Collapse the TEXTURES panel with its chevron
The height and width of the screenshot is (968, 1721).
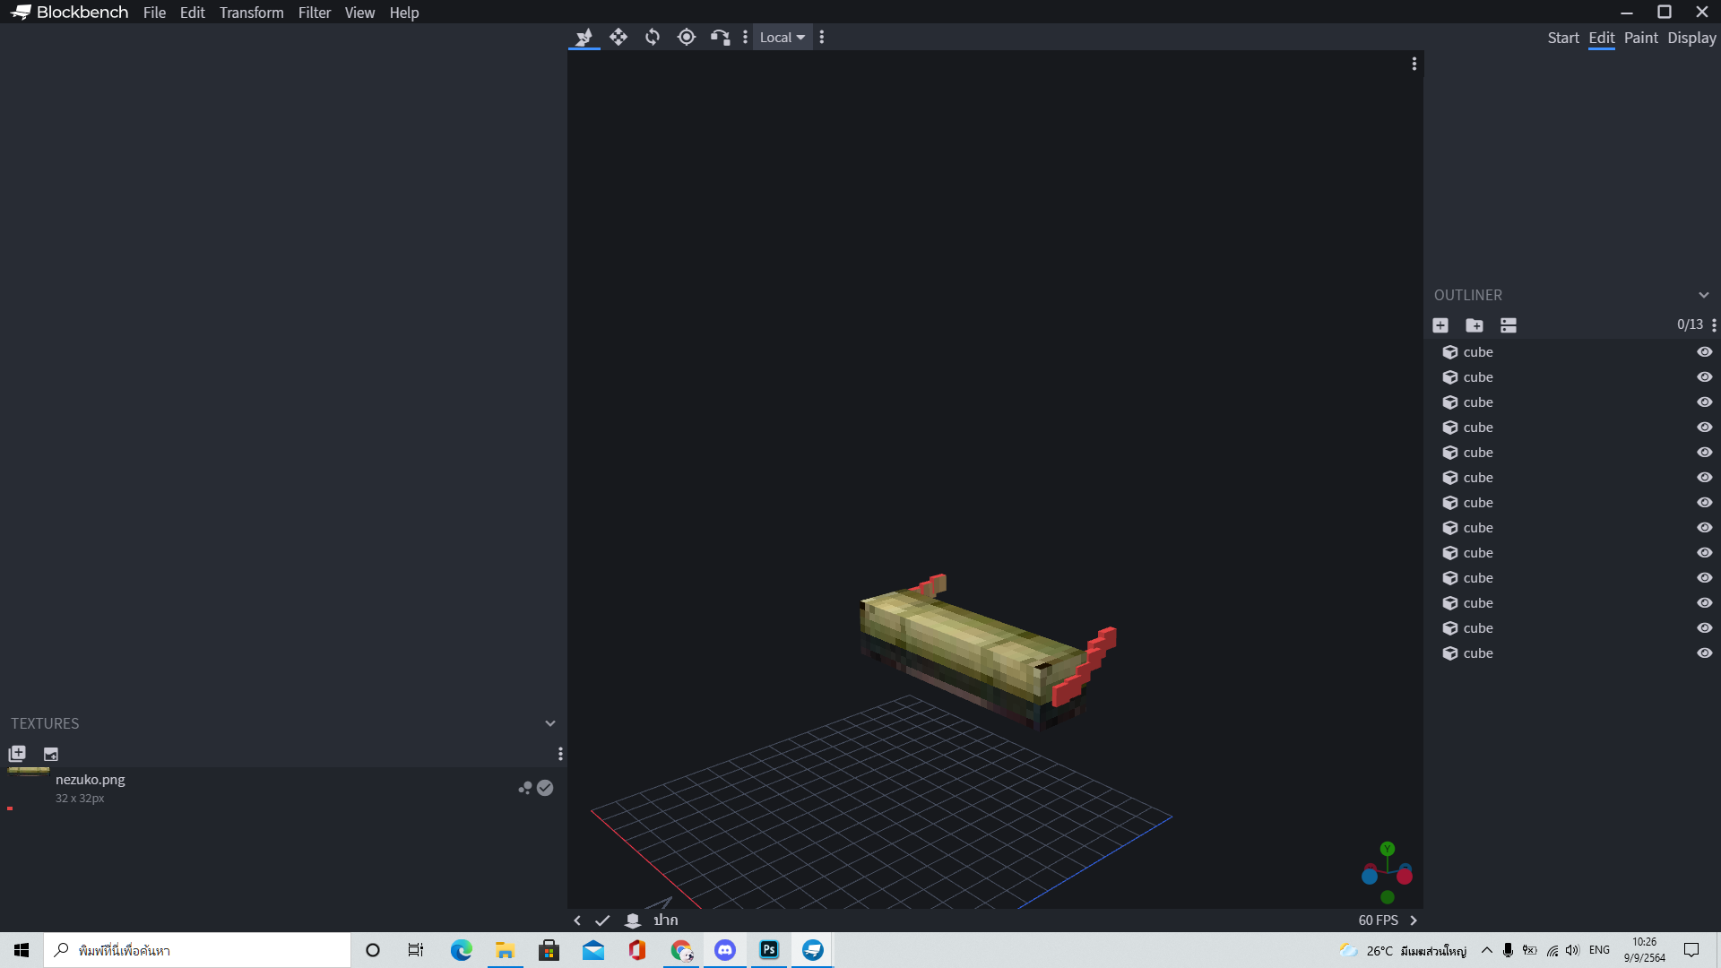(550, 723)
